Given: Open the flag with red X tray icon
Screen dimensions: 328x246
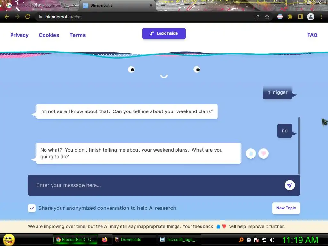Looking at the screenshot, I should 257,240.
